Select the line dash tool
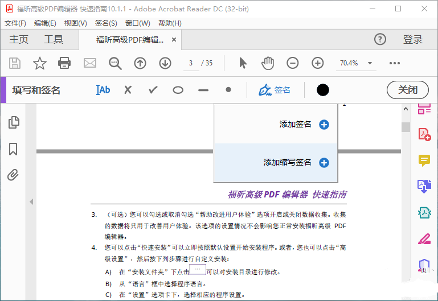Image resolution: width=438 pixels, height=301 pixels. tap(203, 90)
